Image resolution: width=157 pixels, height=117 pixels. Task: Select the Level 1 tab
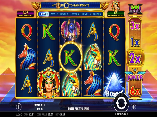point(44,14)
